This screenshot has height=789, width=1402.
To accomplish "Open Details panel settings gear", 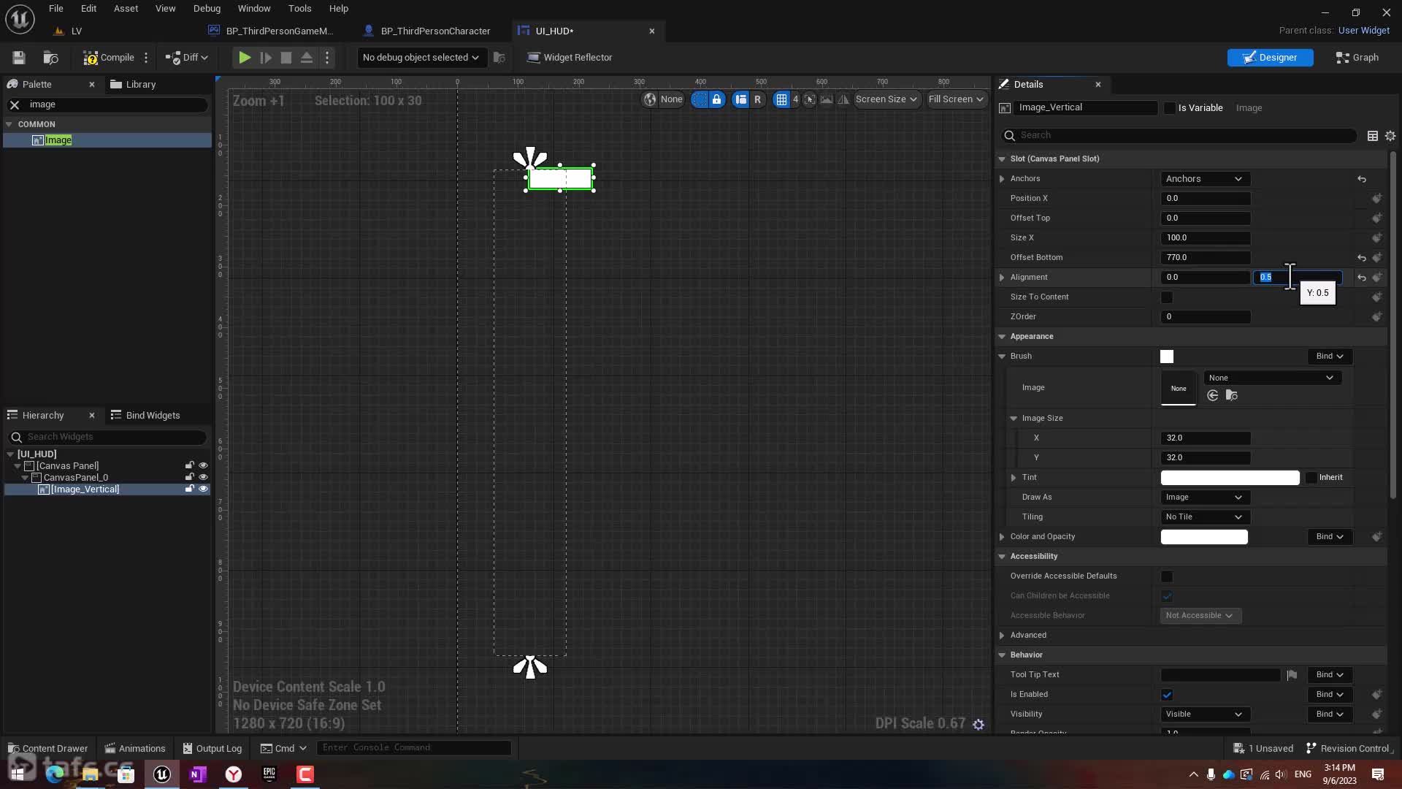I will click(x=1390, y=136).
